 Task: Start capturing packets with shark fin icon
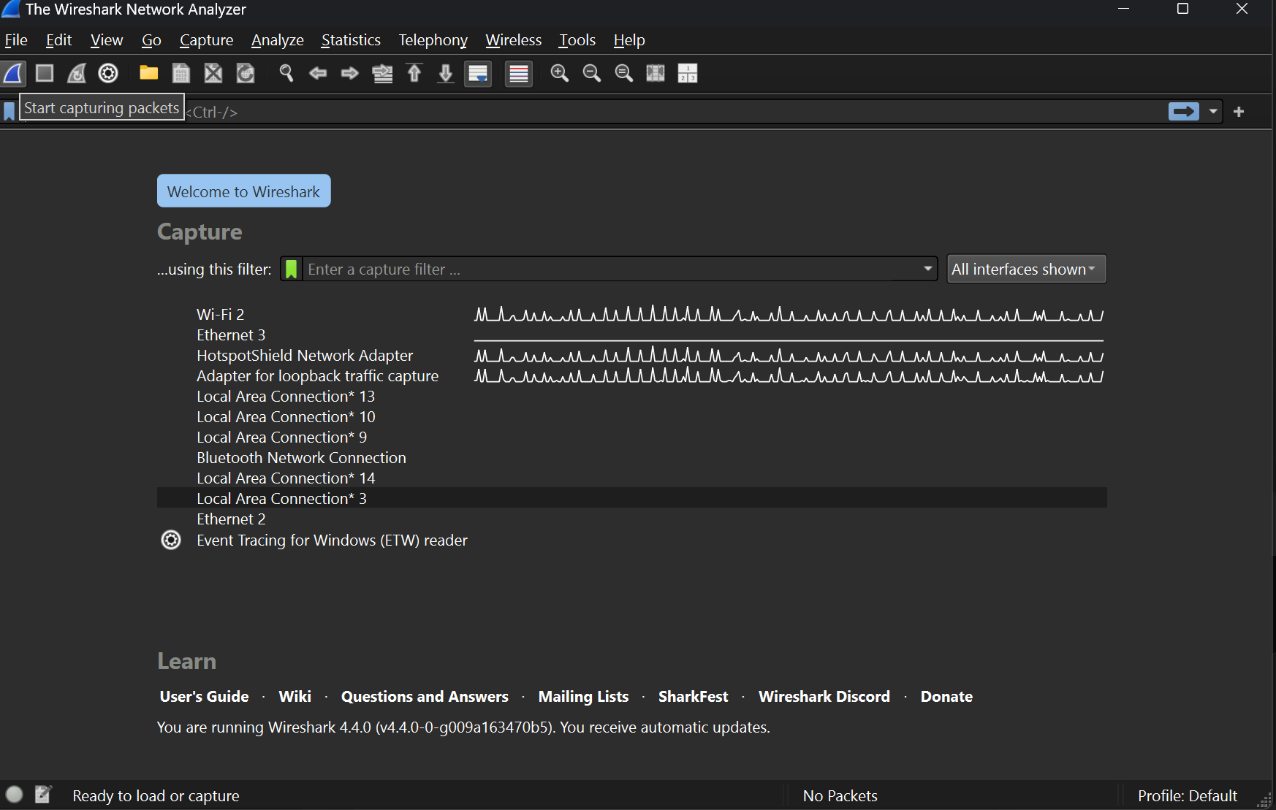[x=14, y=73]
